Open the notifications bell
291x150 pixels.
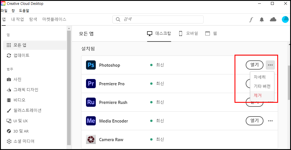tap(262, 19)
